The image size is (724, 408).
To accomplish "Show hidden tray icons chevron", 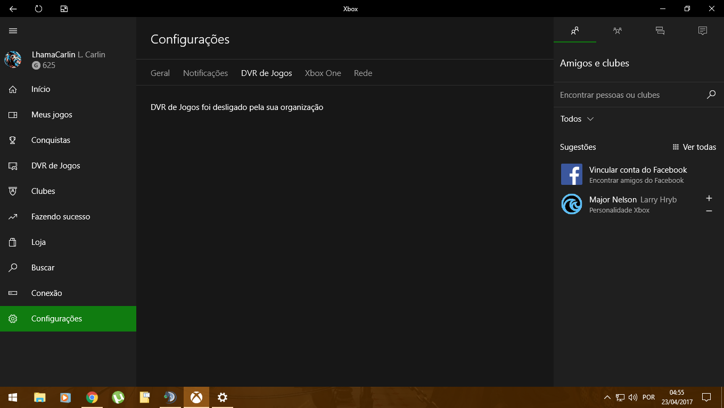I will [x=607, y=397].
